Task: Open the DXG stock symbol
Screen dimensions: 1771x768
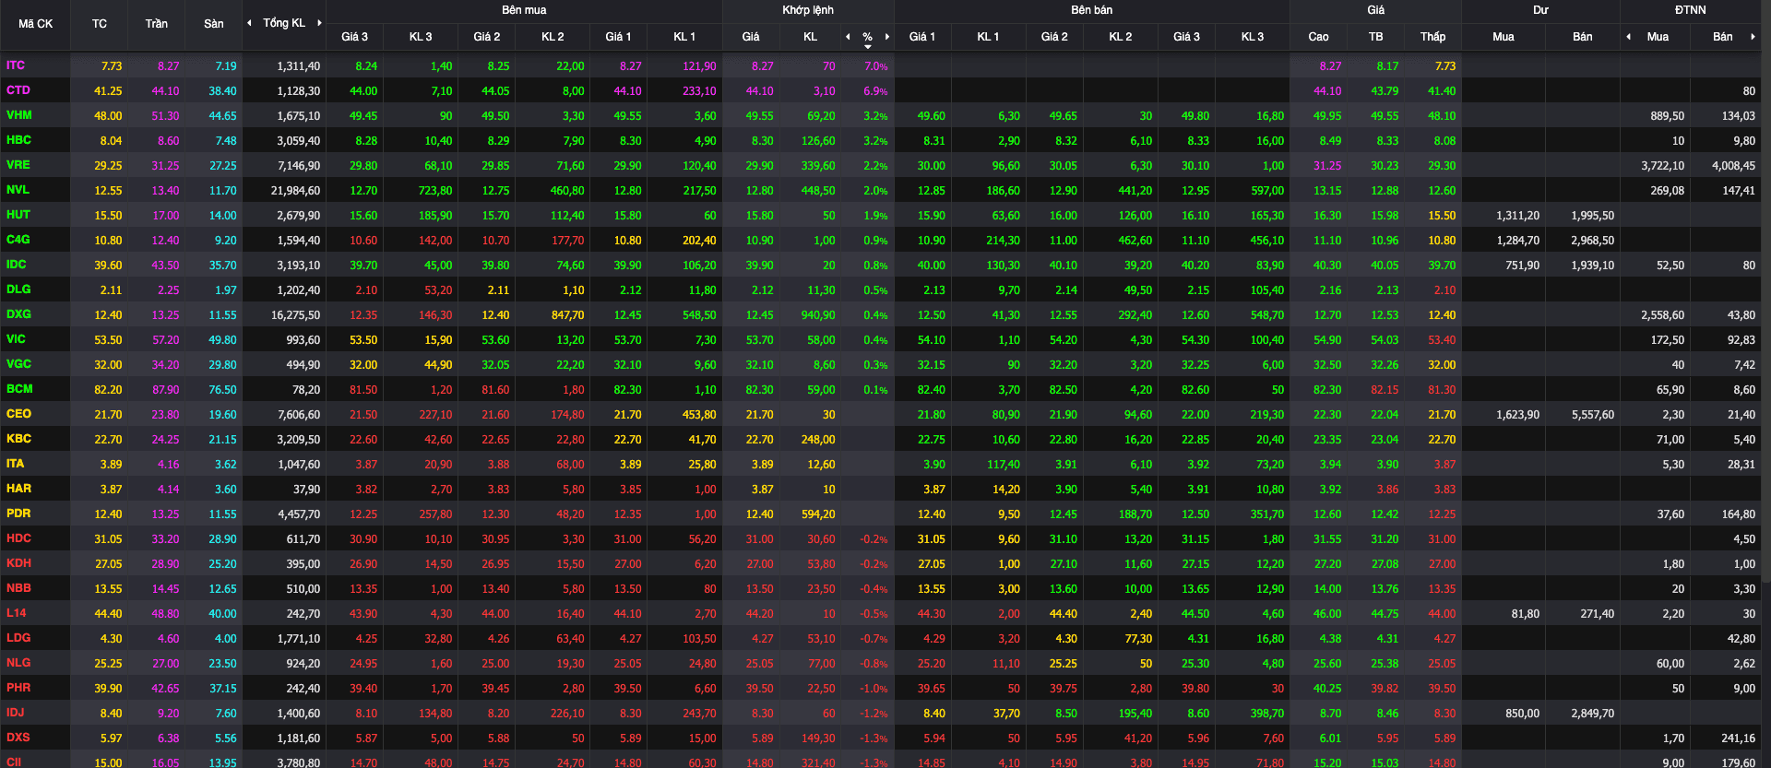Action: coord(18,314)
